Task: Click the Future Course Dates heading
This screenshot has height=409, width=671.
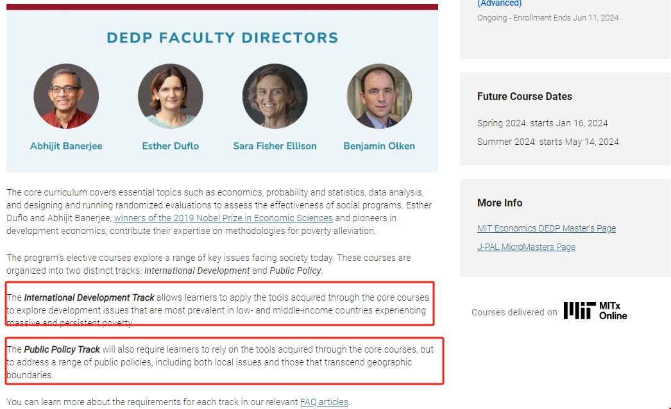Action: coord(524,97)
